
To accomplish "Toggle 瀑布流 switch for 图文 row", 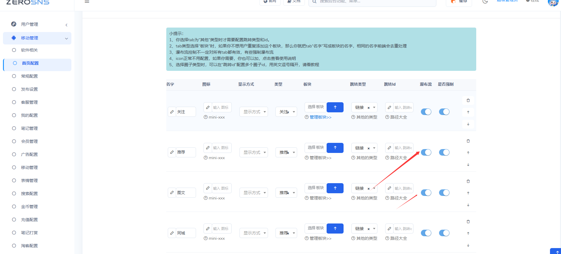I will point(426,193).
